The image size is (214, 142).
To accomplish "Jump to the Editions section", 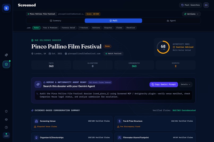I will (x=96, y=28).
